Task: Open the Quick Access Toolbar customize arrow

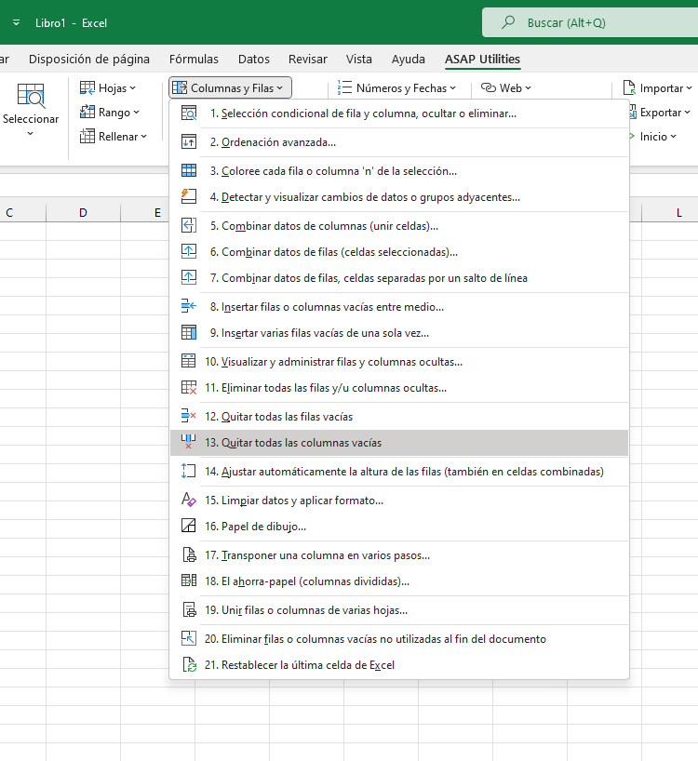Action: tap(17, 22)
